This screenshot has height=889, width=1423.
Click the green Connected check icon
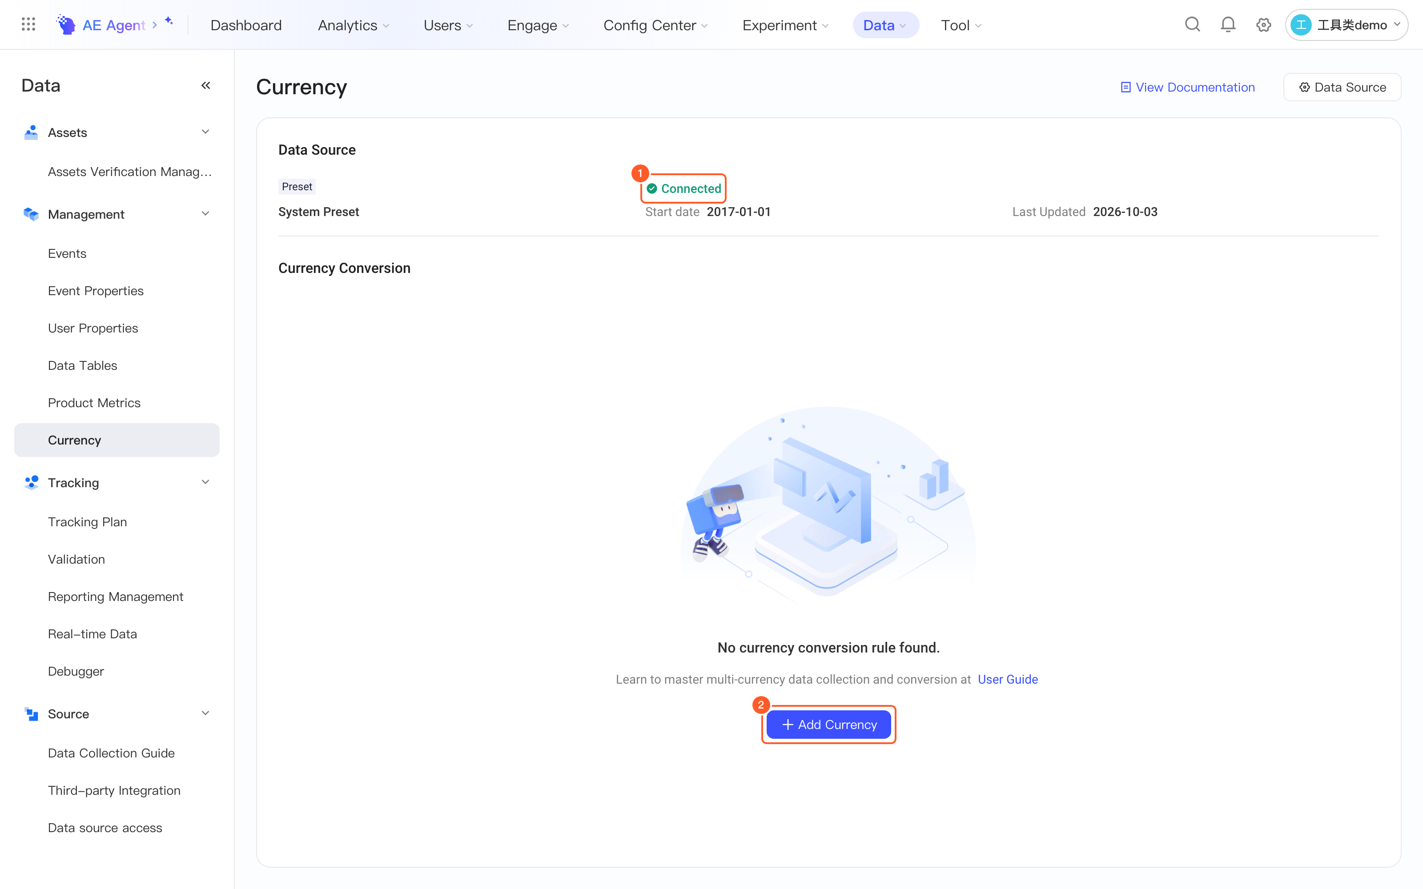[x=651, y=189]
